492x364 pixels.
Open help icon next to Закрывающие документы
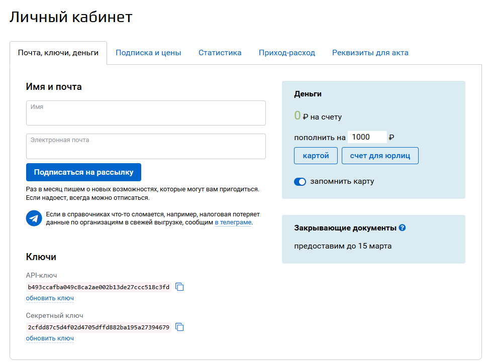click(402, 227)
